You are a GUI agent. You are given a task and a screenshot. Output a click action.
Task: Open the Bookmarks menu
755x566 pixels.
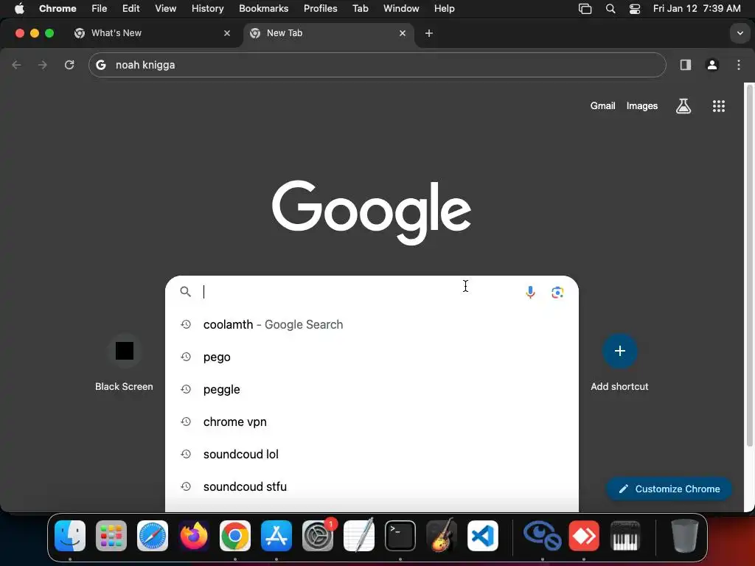[263, 8]
